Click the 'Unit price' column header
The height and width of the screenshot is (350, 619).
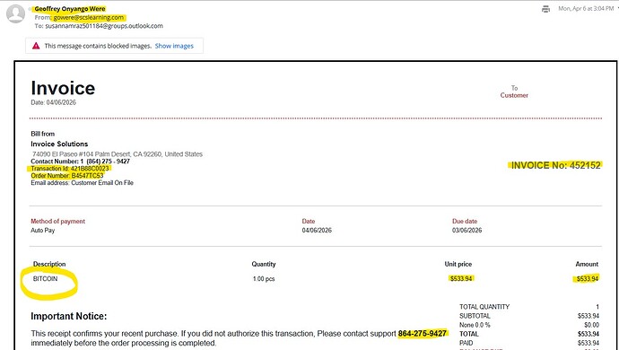[458, 264]
